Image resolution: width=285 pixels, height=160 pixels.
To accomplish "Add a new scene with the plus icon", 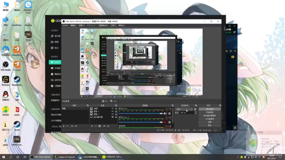I will click(64, 126).
